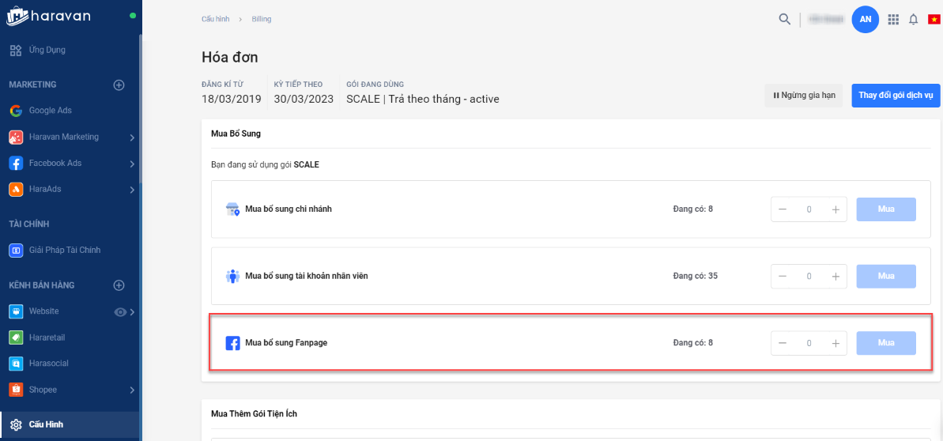Click the Vietnam flag language icon
Screen dimensions: 943x441
(933, 19)
